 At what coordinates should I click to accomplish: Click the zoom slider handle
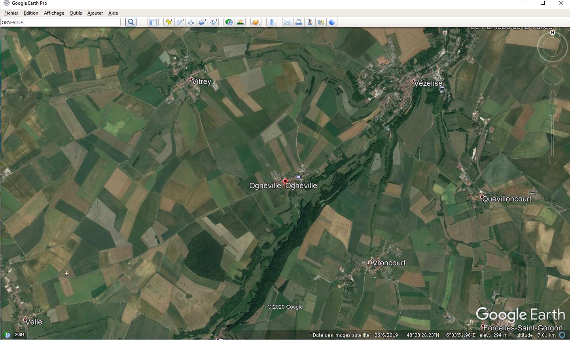tap(553, 136)
